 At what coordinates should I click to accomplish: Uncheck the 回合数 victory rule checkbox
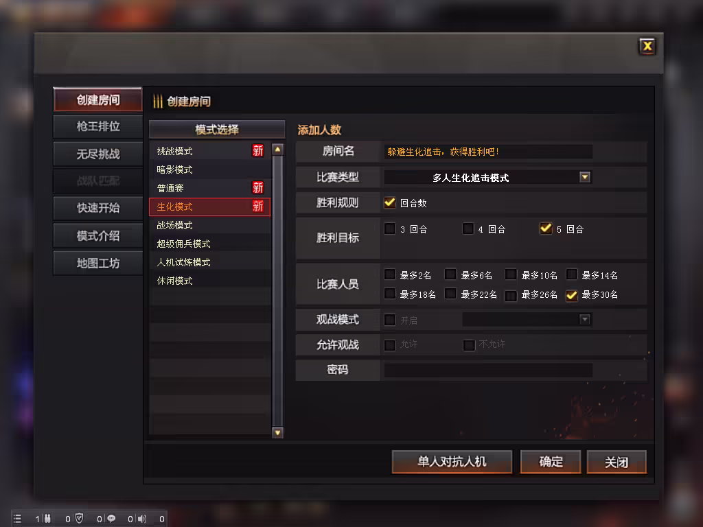coord(390,202)
